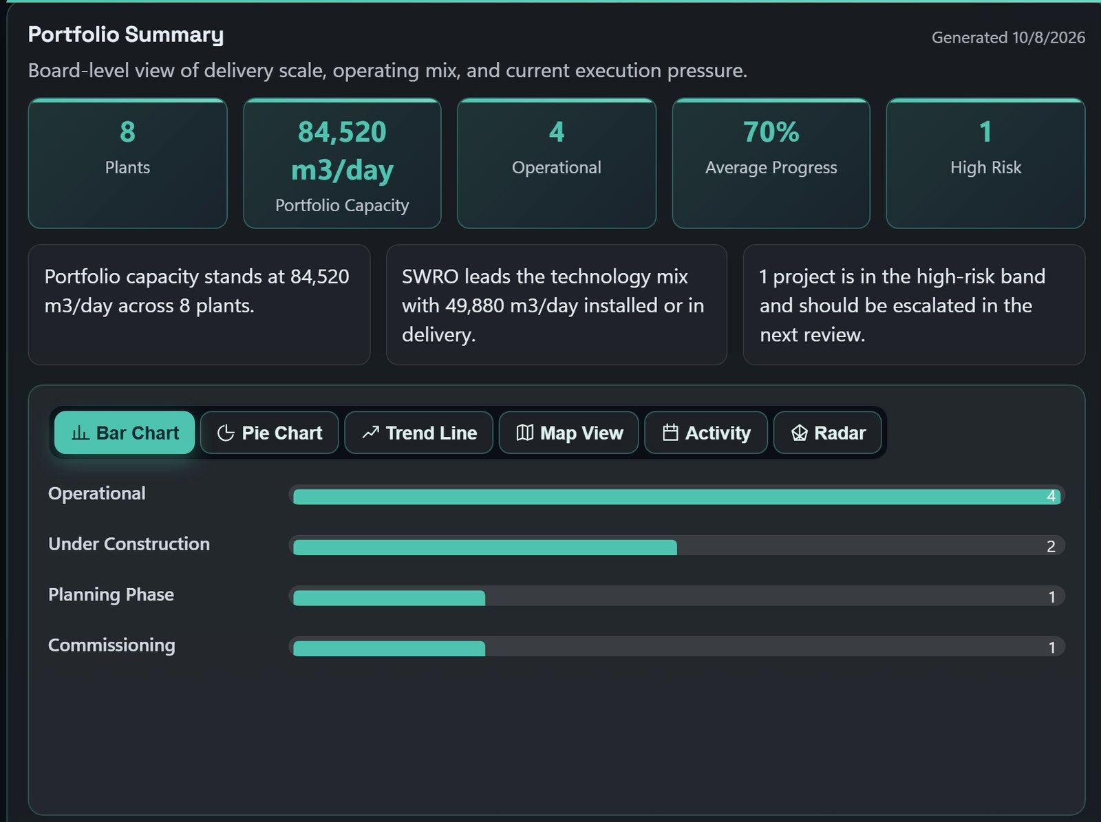The image size is (1101, 822).
Task: Click the "Under Construction" row label
Action: click(129, 544)
